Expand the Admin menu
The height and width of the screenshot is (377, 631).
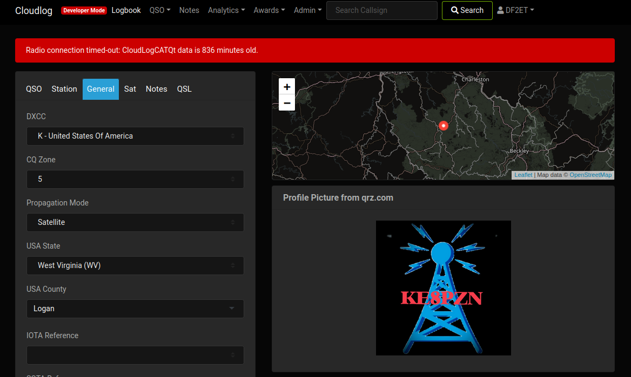(x=307, y=10)
